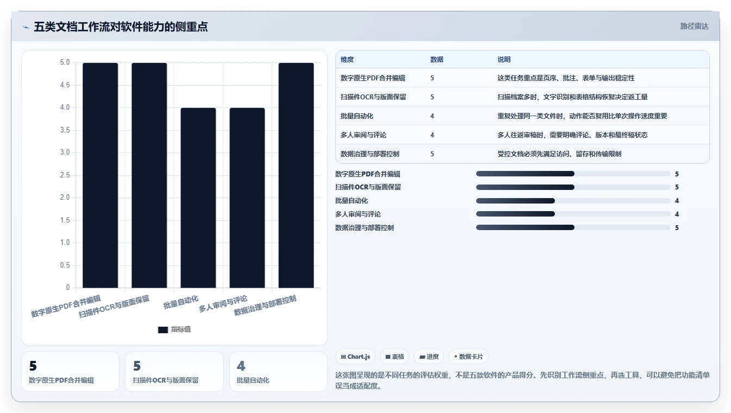Select table cell 数字原生PDF合并编辑
The height and width of the screenshot is (413, 731).
(373, 78)
